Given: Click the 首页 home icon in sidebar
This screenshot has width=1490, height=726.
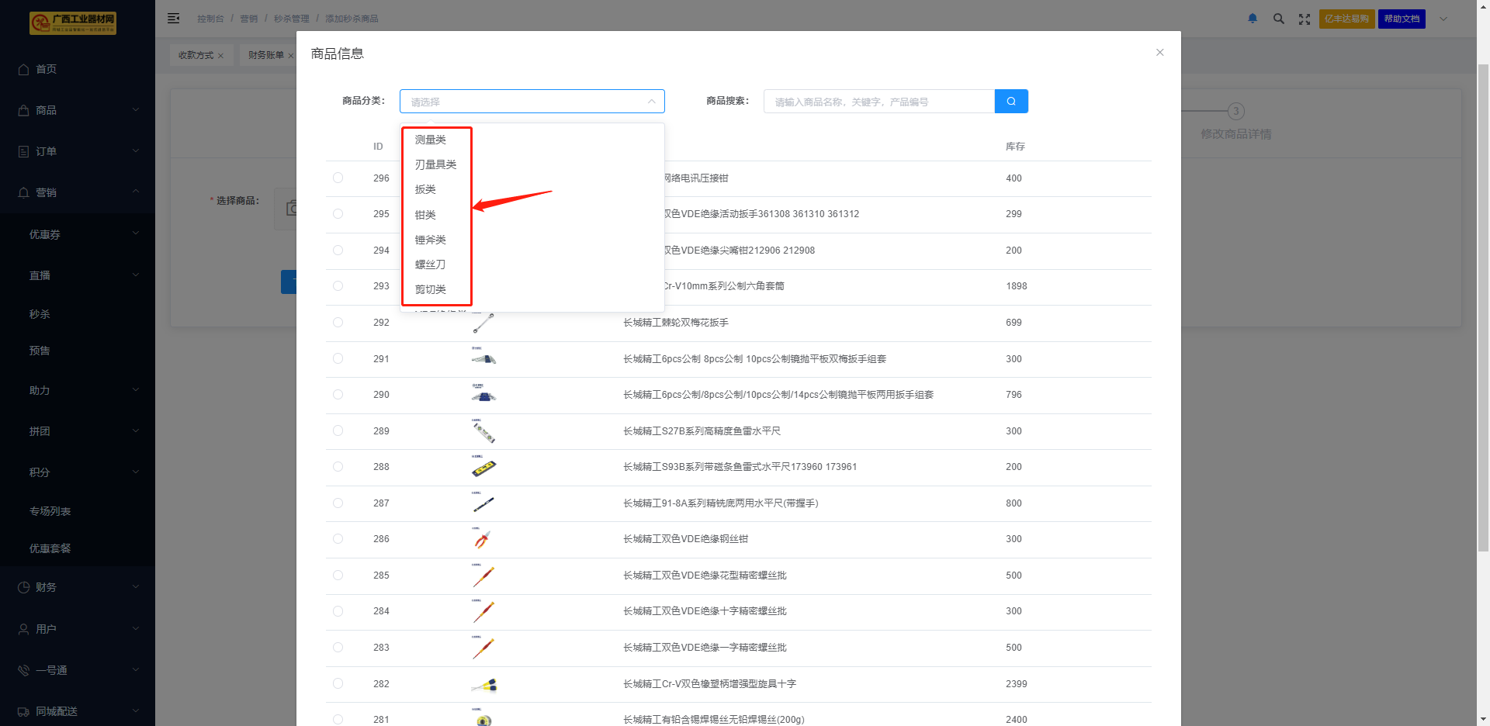Looking at the screenshot, I should point(24,69).
